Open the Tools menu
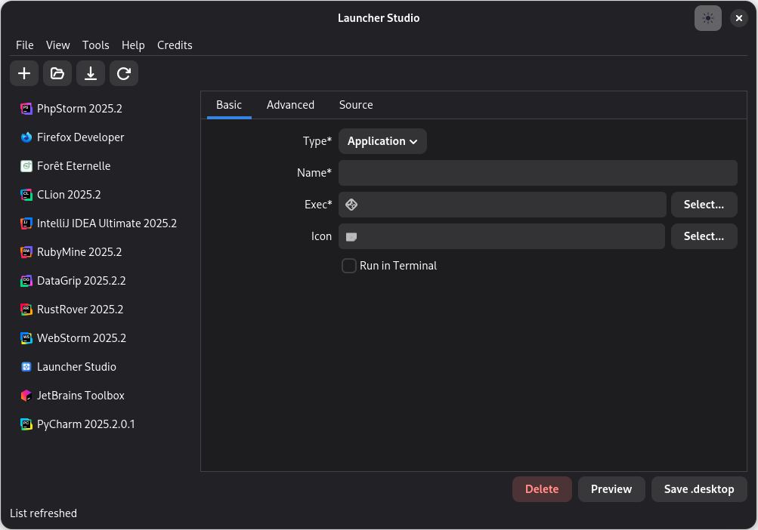The image size is (758, 530). [95, 45]
